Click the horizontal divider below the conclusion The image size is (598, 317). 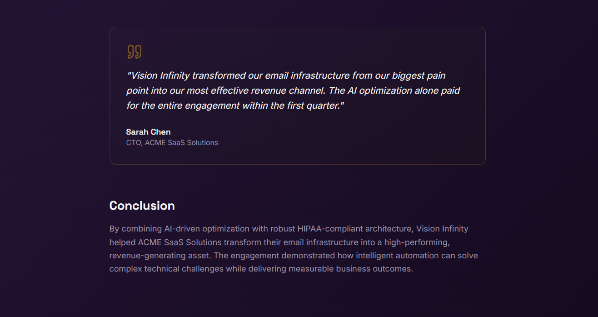pos(297,308)
